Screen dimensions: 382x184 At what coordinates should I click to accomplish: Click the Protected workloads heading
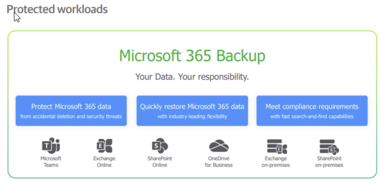(x=57, y=9)
